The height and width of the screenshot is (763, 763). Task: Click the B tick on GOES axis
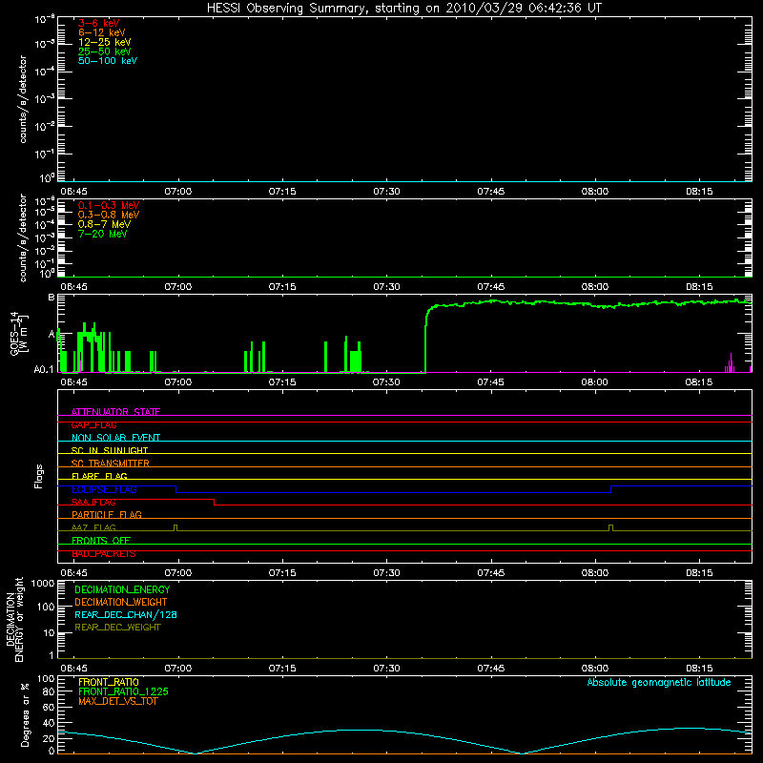[x=52, y=298]
